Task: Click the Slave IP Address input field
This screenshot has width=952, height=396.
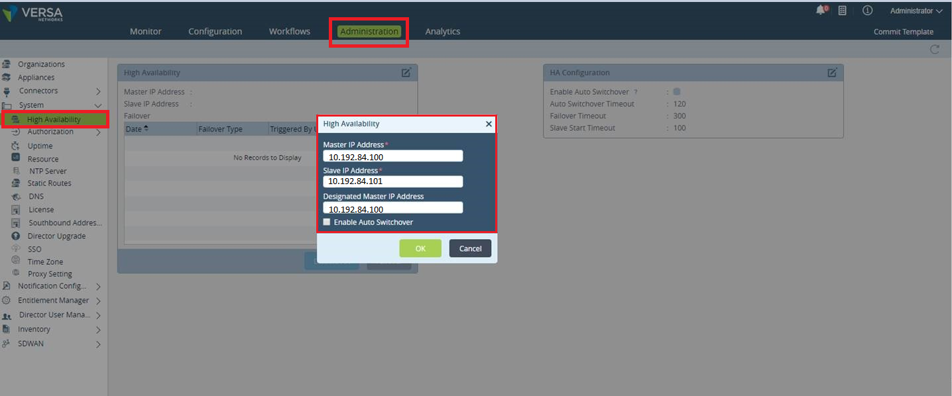Action: 392,181
